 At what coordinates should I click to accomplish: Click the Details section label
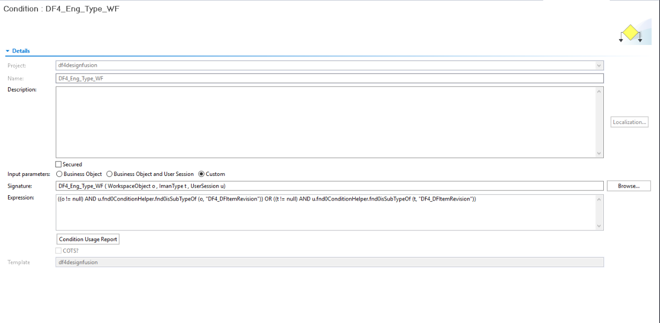pos(20,51)
